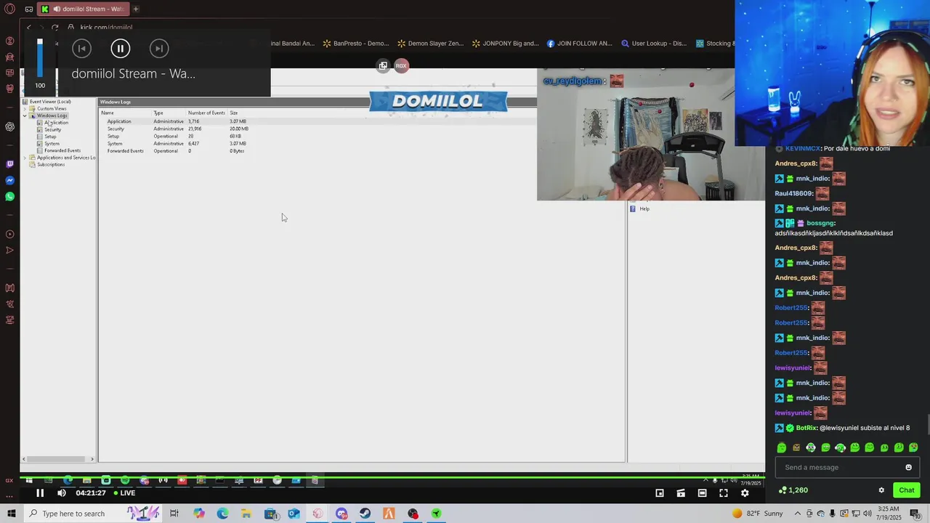The width and height of the screenshot is (930, 523).
Task: Collapse Windows Logs tree node
Action: pos(25,115)
